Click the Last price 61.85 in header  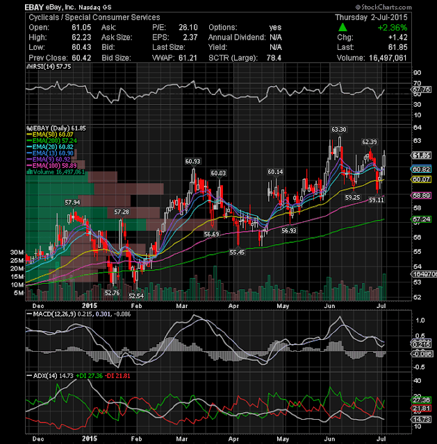397,47
